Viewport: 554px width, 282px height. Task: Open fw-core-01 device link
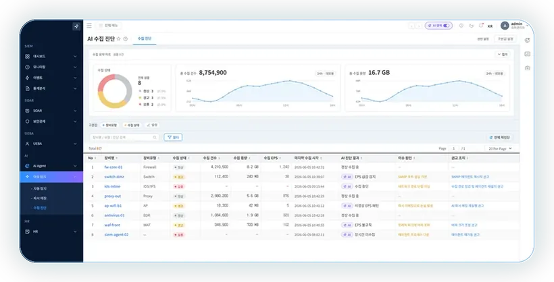(x=114, y=167)
